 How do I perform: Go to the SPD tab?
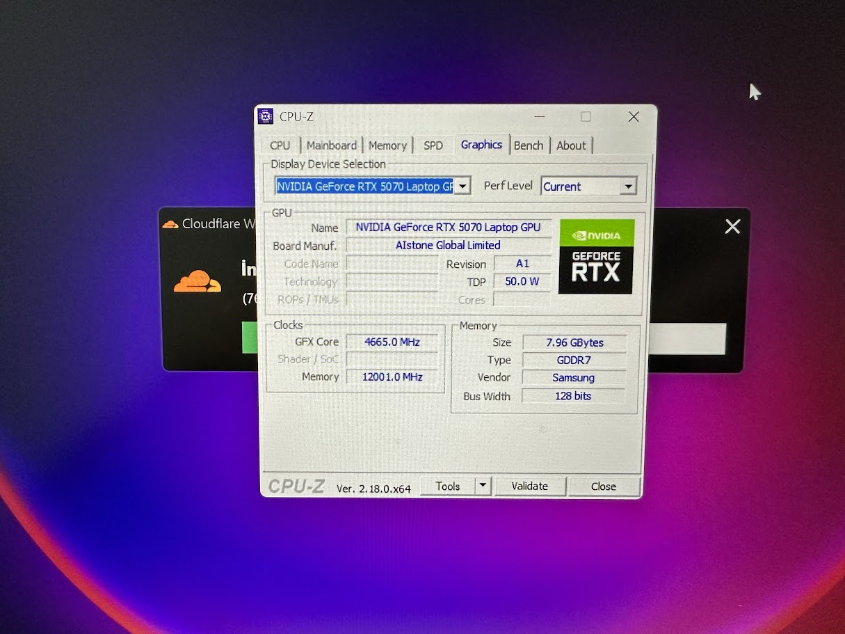coord(433,145)
